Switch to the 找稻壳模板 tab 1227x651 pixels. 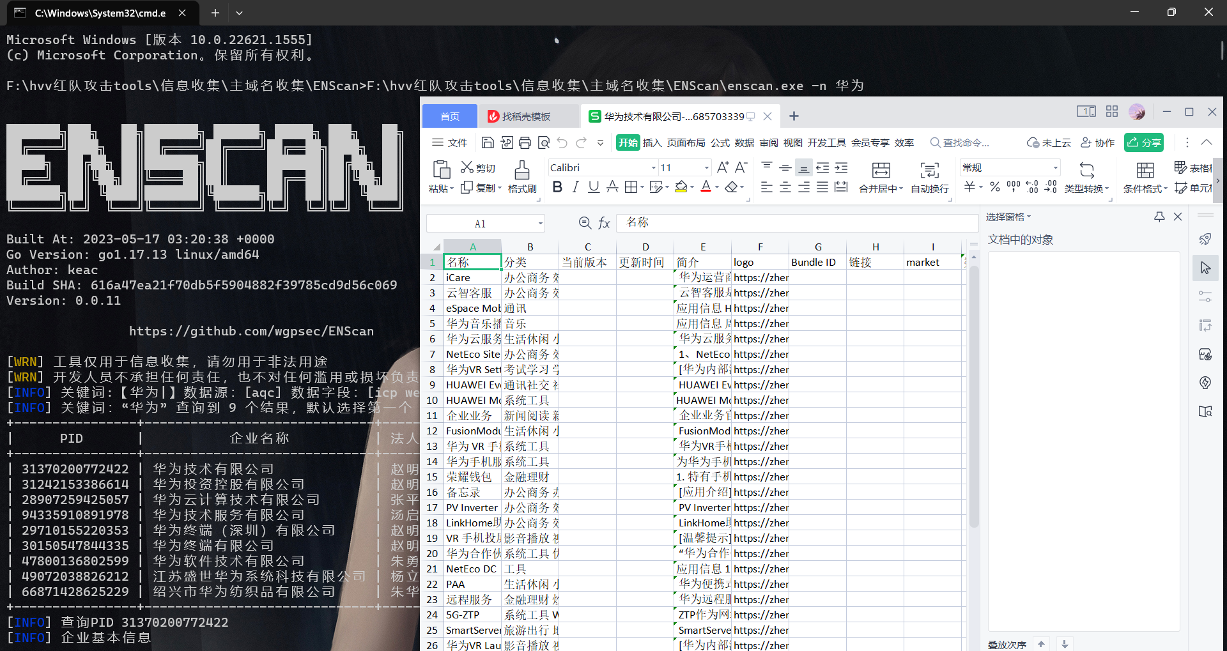[525, 116]
